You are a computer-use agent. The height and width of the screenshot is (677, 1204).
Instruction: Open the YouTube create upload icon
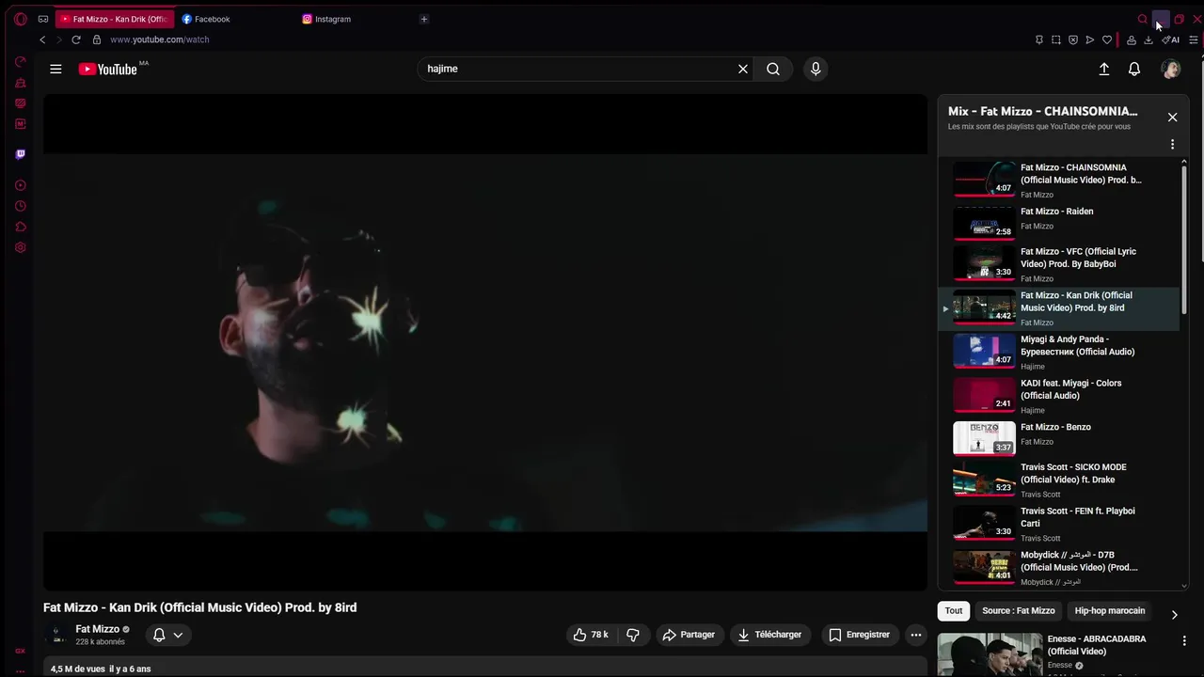pos(1104,69)
